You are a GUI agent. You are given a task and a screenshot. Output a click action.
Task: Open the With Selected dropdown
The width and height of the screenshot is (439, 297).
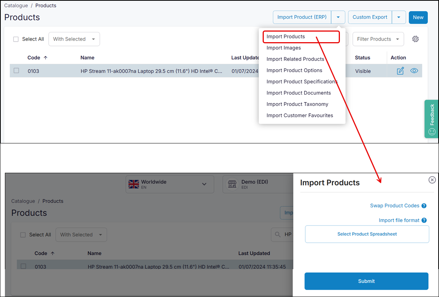point(74,39)
